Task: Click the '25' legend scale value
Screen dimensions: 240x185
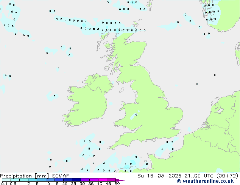Action: (73, 183)
